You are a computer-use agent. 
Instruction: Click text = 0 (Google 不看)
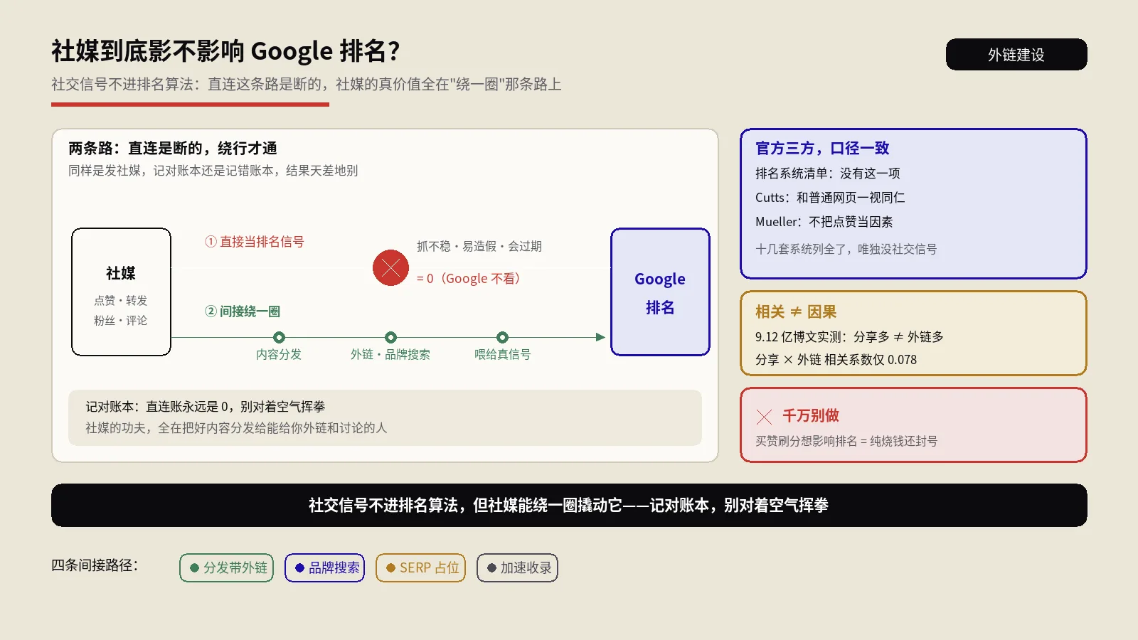point(468,279)
